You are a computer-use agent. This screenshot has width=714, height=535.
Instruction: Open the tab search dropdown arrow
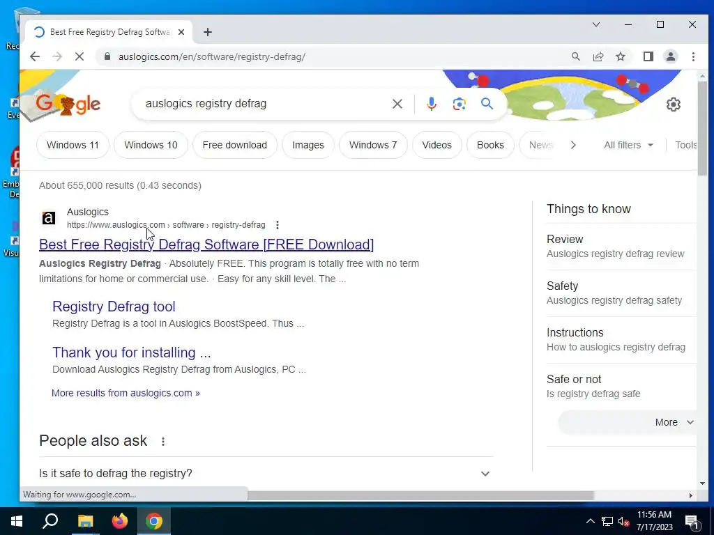tap(595, 24)
